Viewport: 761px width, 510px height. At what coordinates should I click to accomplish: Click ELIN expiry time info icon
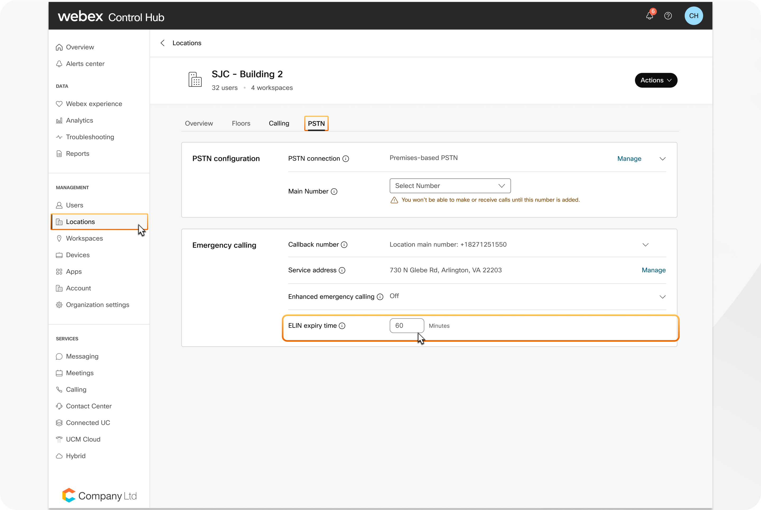(342, 326)
